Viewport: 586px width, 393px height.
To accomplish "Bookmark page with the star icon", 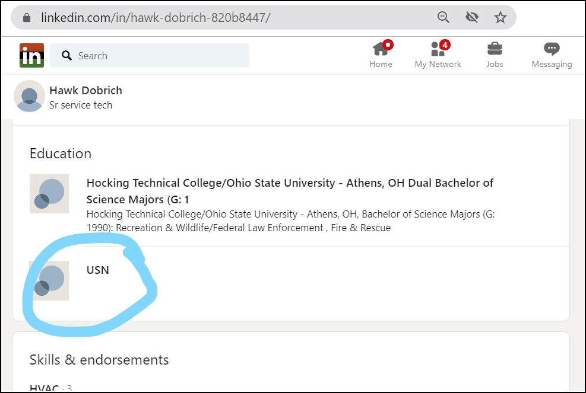I will pos(501,17).
